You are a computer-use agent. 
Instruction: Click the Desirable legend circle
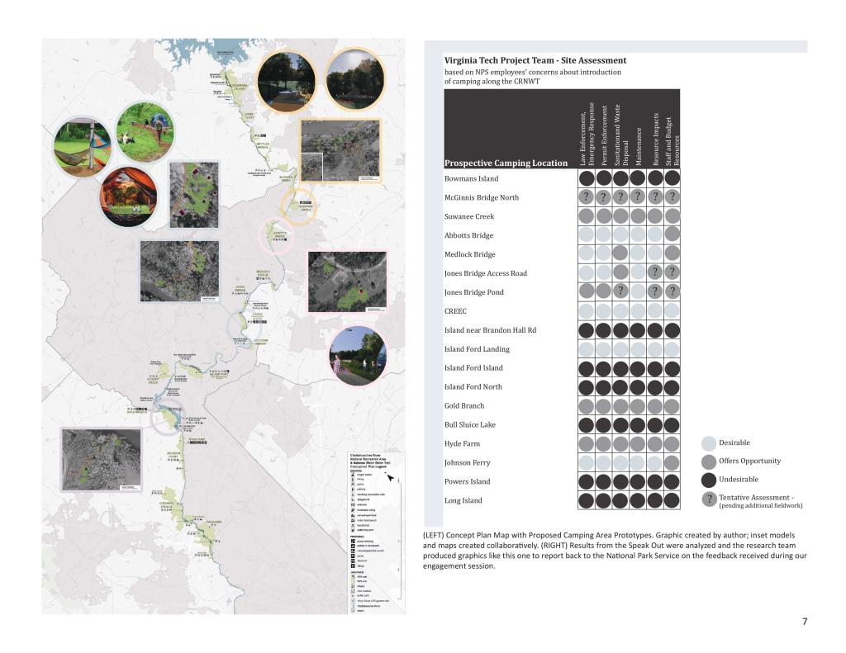[709, 444]
